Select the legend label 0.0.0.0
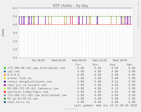 click(13, 75)
